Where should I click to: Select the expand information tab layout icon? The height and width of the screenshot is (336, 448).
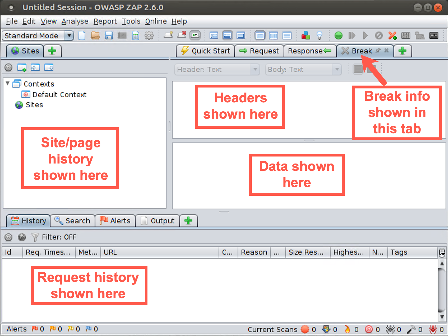(227, 36)
